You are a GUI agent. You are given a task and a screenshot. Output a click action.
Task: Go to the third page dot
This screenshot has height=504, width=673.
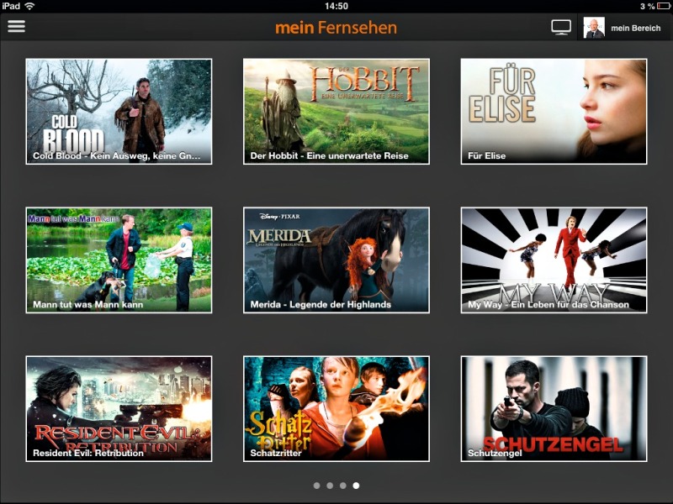pyautogui.click(x=343, y=486)
